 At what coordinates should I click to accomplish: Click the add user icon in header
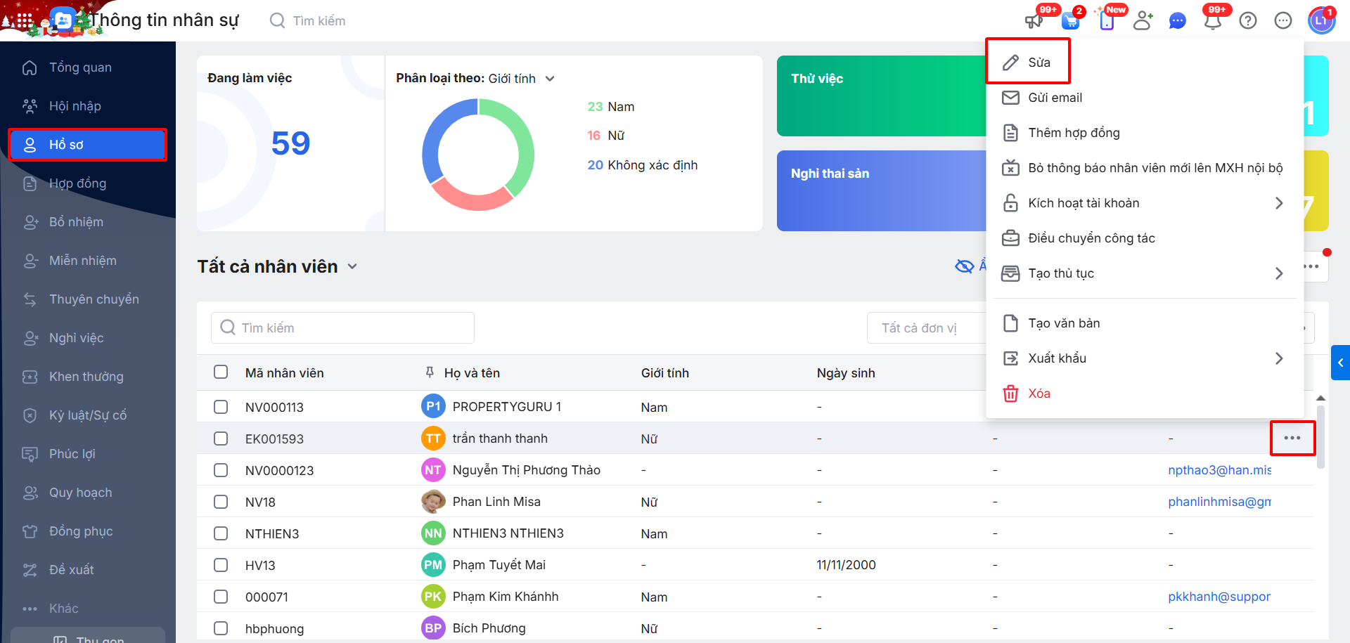pos(1143,21)
